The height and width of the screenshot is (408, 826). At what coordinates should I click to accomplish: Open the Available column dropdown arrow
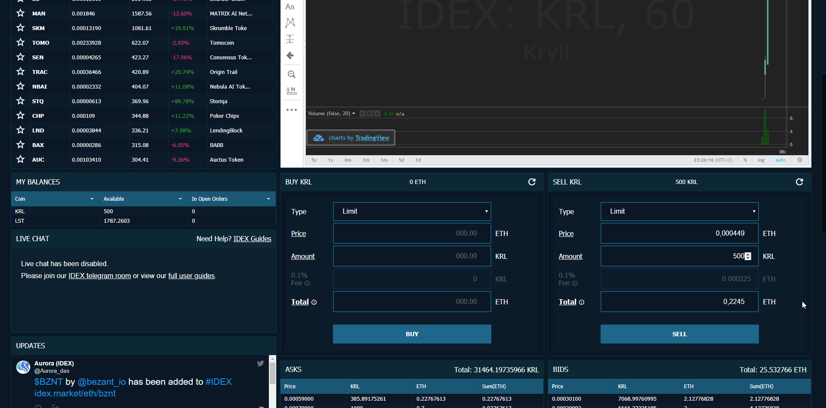(180, 199)
